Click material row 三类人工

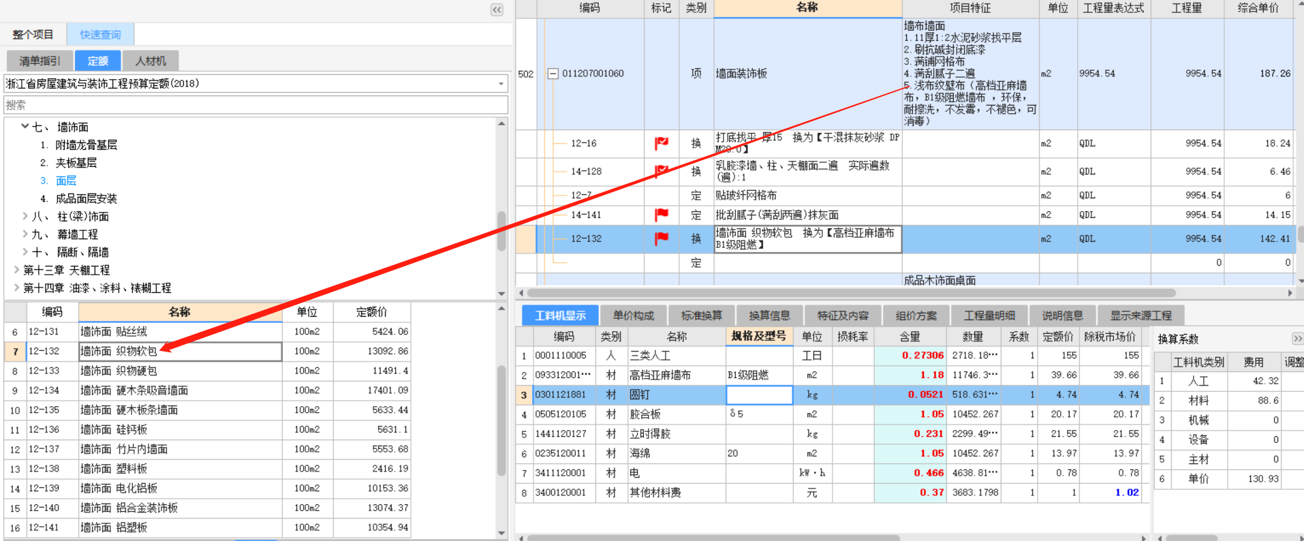point(833,355)
